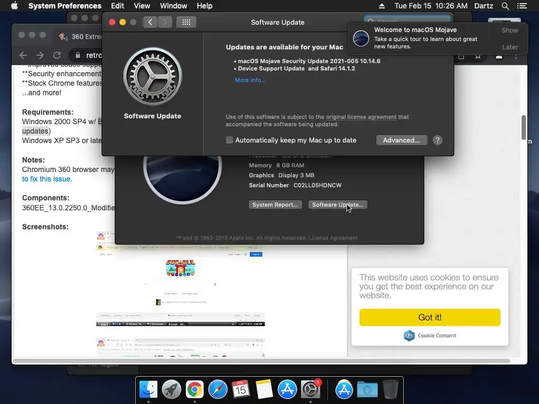Viewport: 539px width, 404px height.
Task: Open Google Chrome from the Dock
Action: click(x=195, y=390)
